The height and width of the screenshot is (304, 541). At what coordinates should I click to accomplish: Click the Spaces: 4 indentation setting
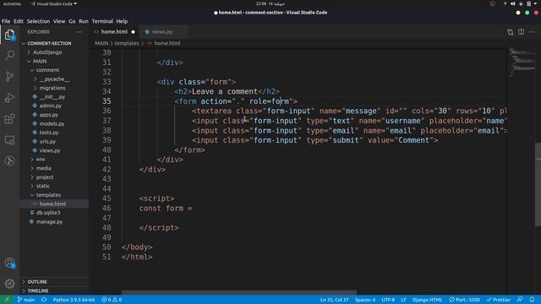[365, 300]
